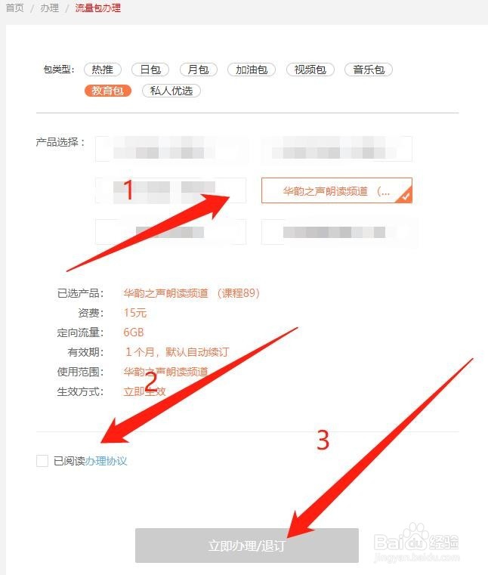Select the bottom-right blurred product option

pos(337,232)
